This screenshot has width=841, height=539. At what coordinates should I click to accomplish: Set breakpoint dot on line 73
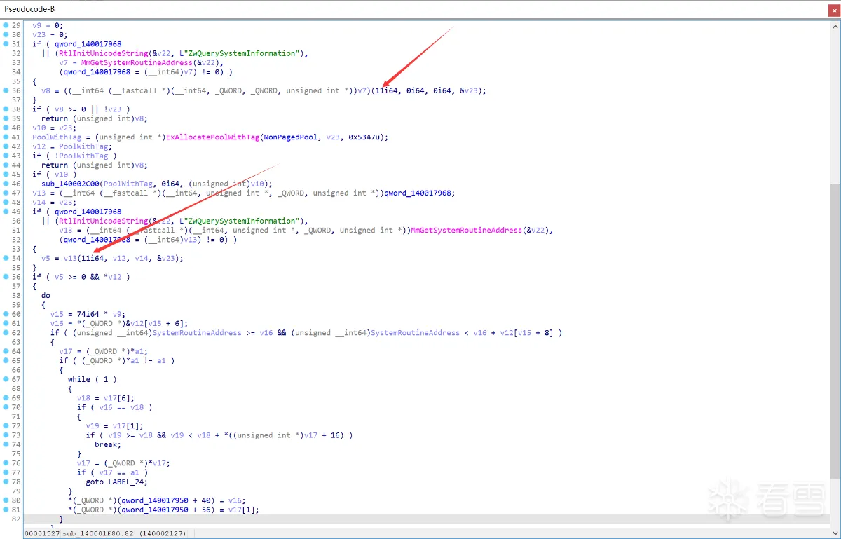[6, 435]
